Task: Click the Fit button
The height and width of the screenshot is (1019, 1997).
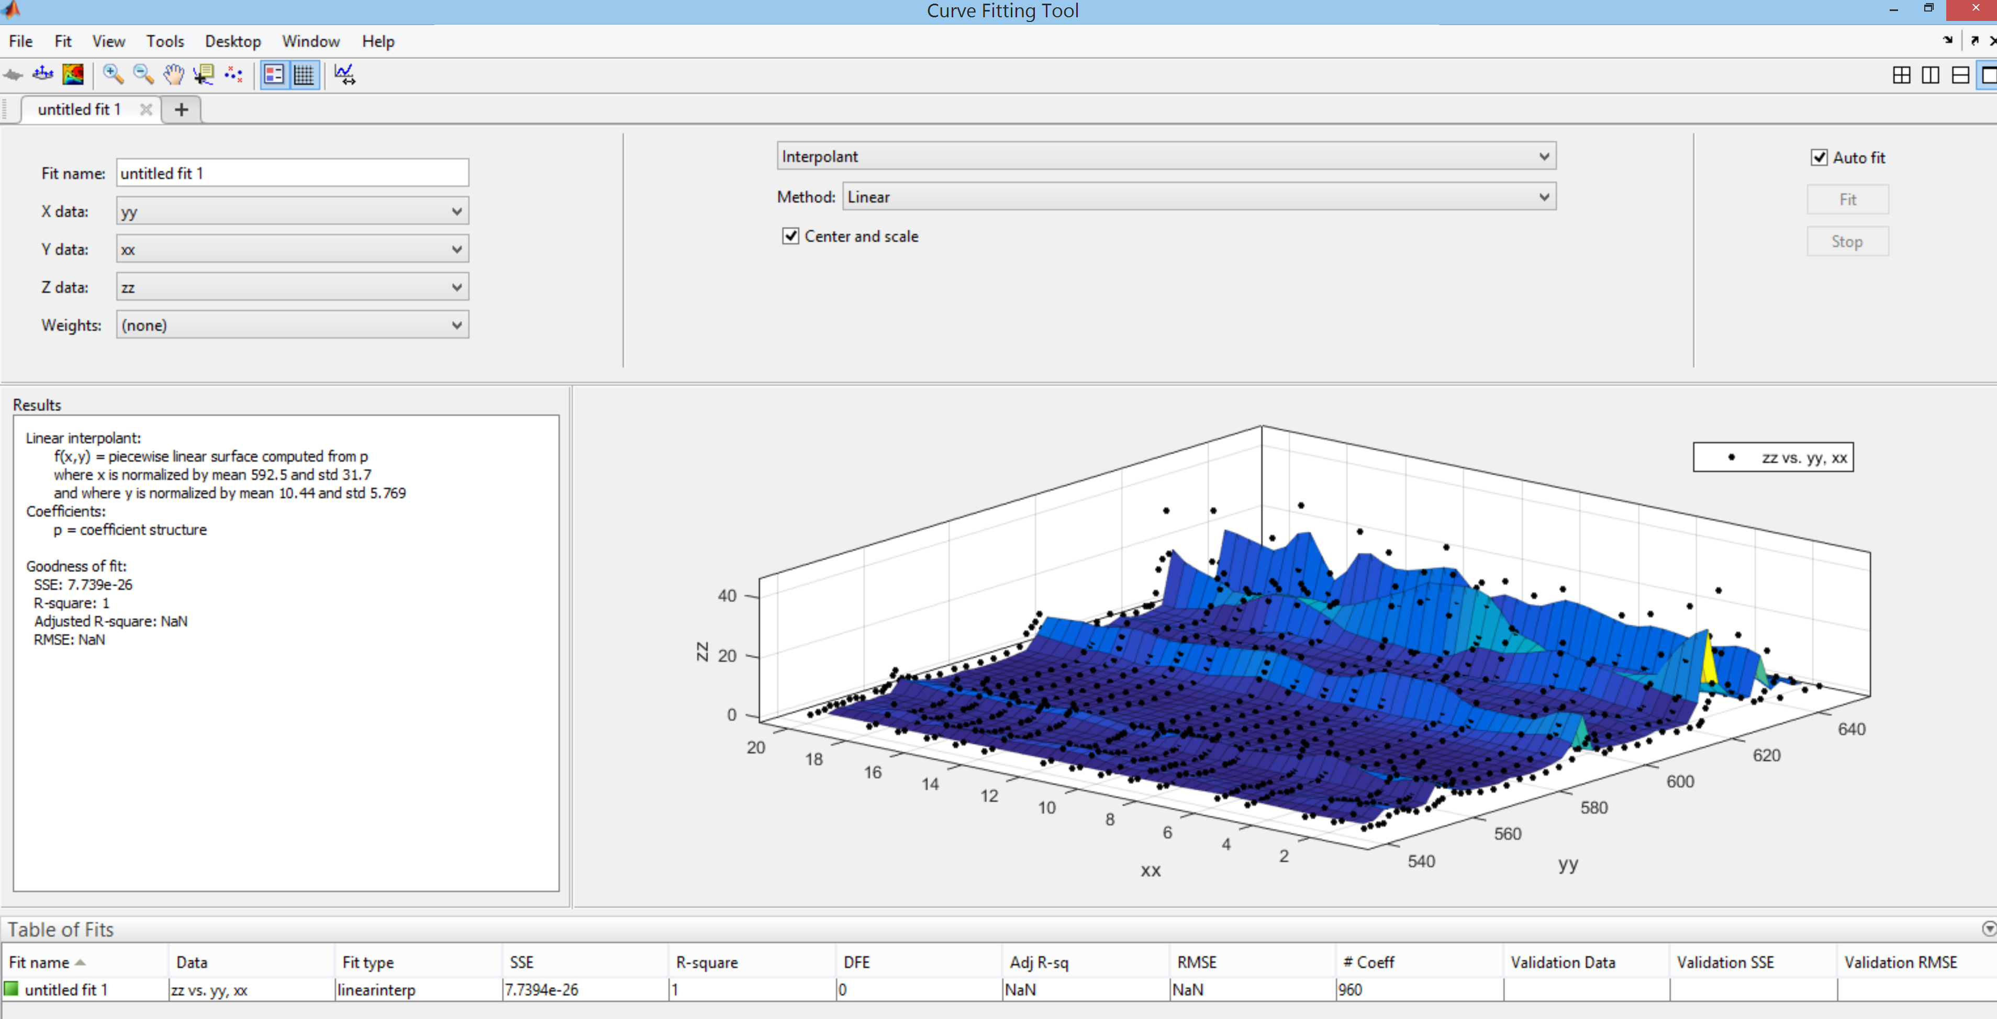Action: coord(1847,199)
